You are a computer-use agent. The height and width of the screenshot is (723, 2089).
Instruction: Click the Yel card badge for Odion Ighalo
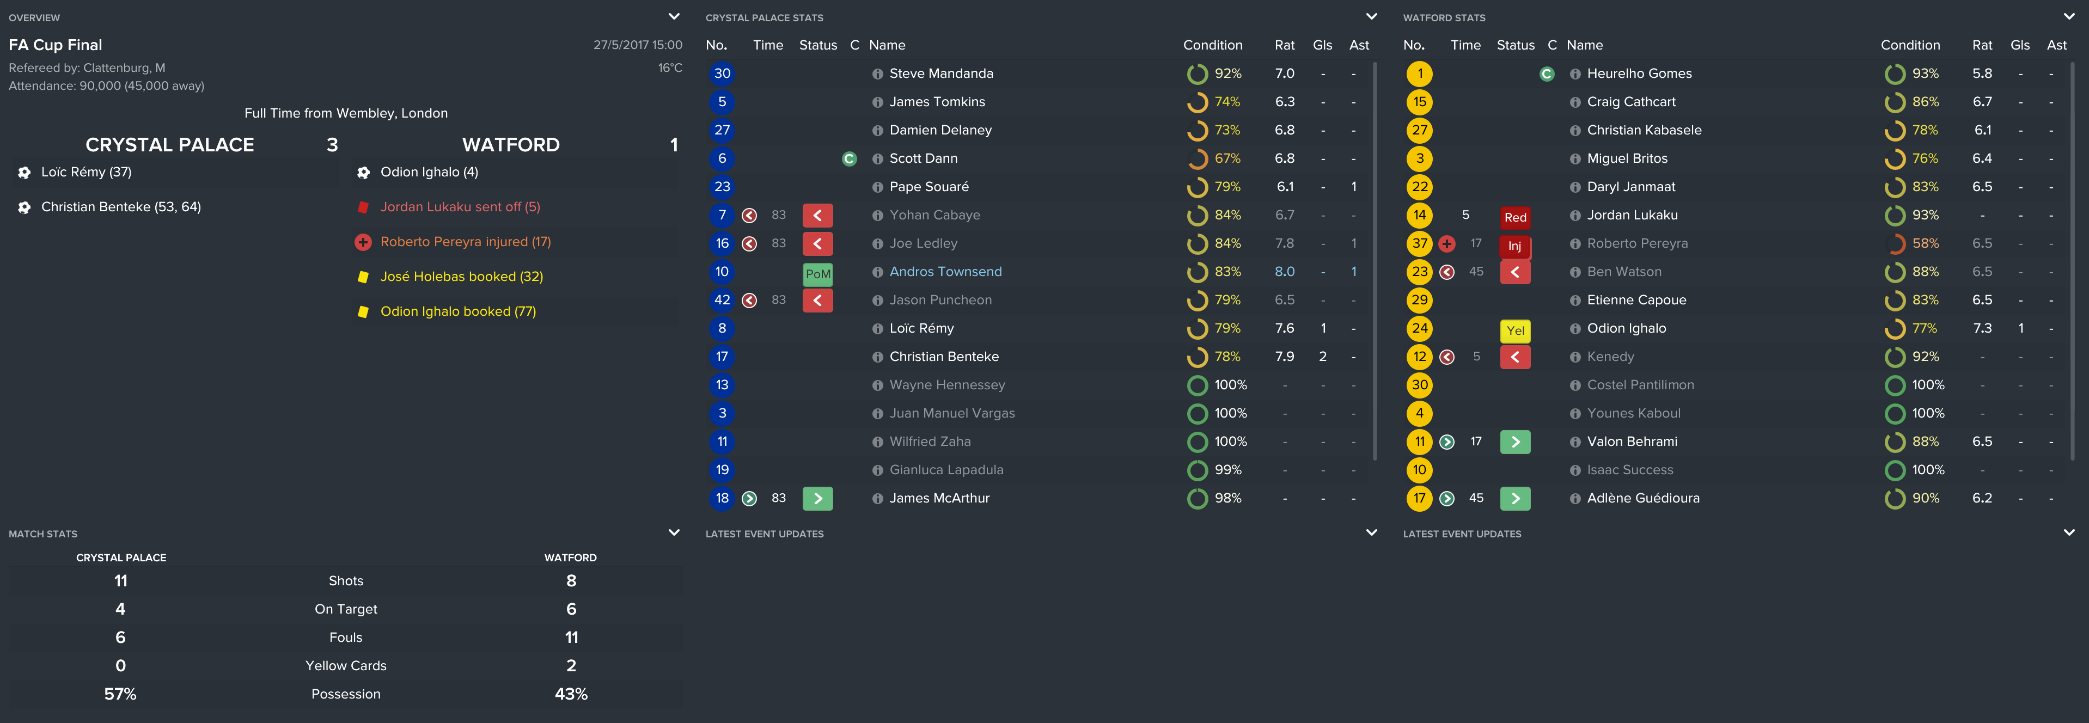pos(1515,330)
